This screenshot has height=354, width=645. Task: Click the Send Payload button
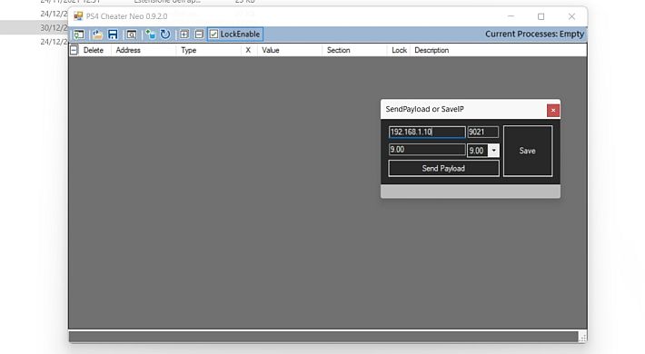443,169
